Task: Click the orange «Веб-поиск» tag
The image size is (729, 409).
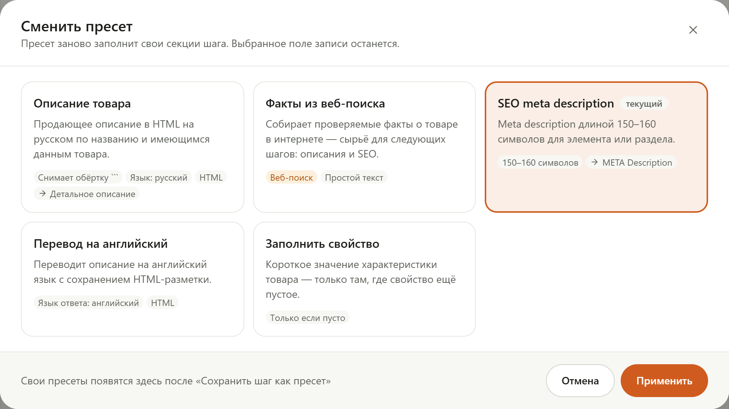Action: pos(291,177)
